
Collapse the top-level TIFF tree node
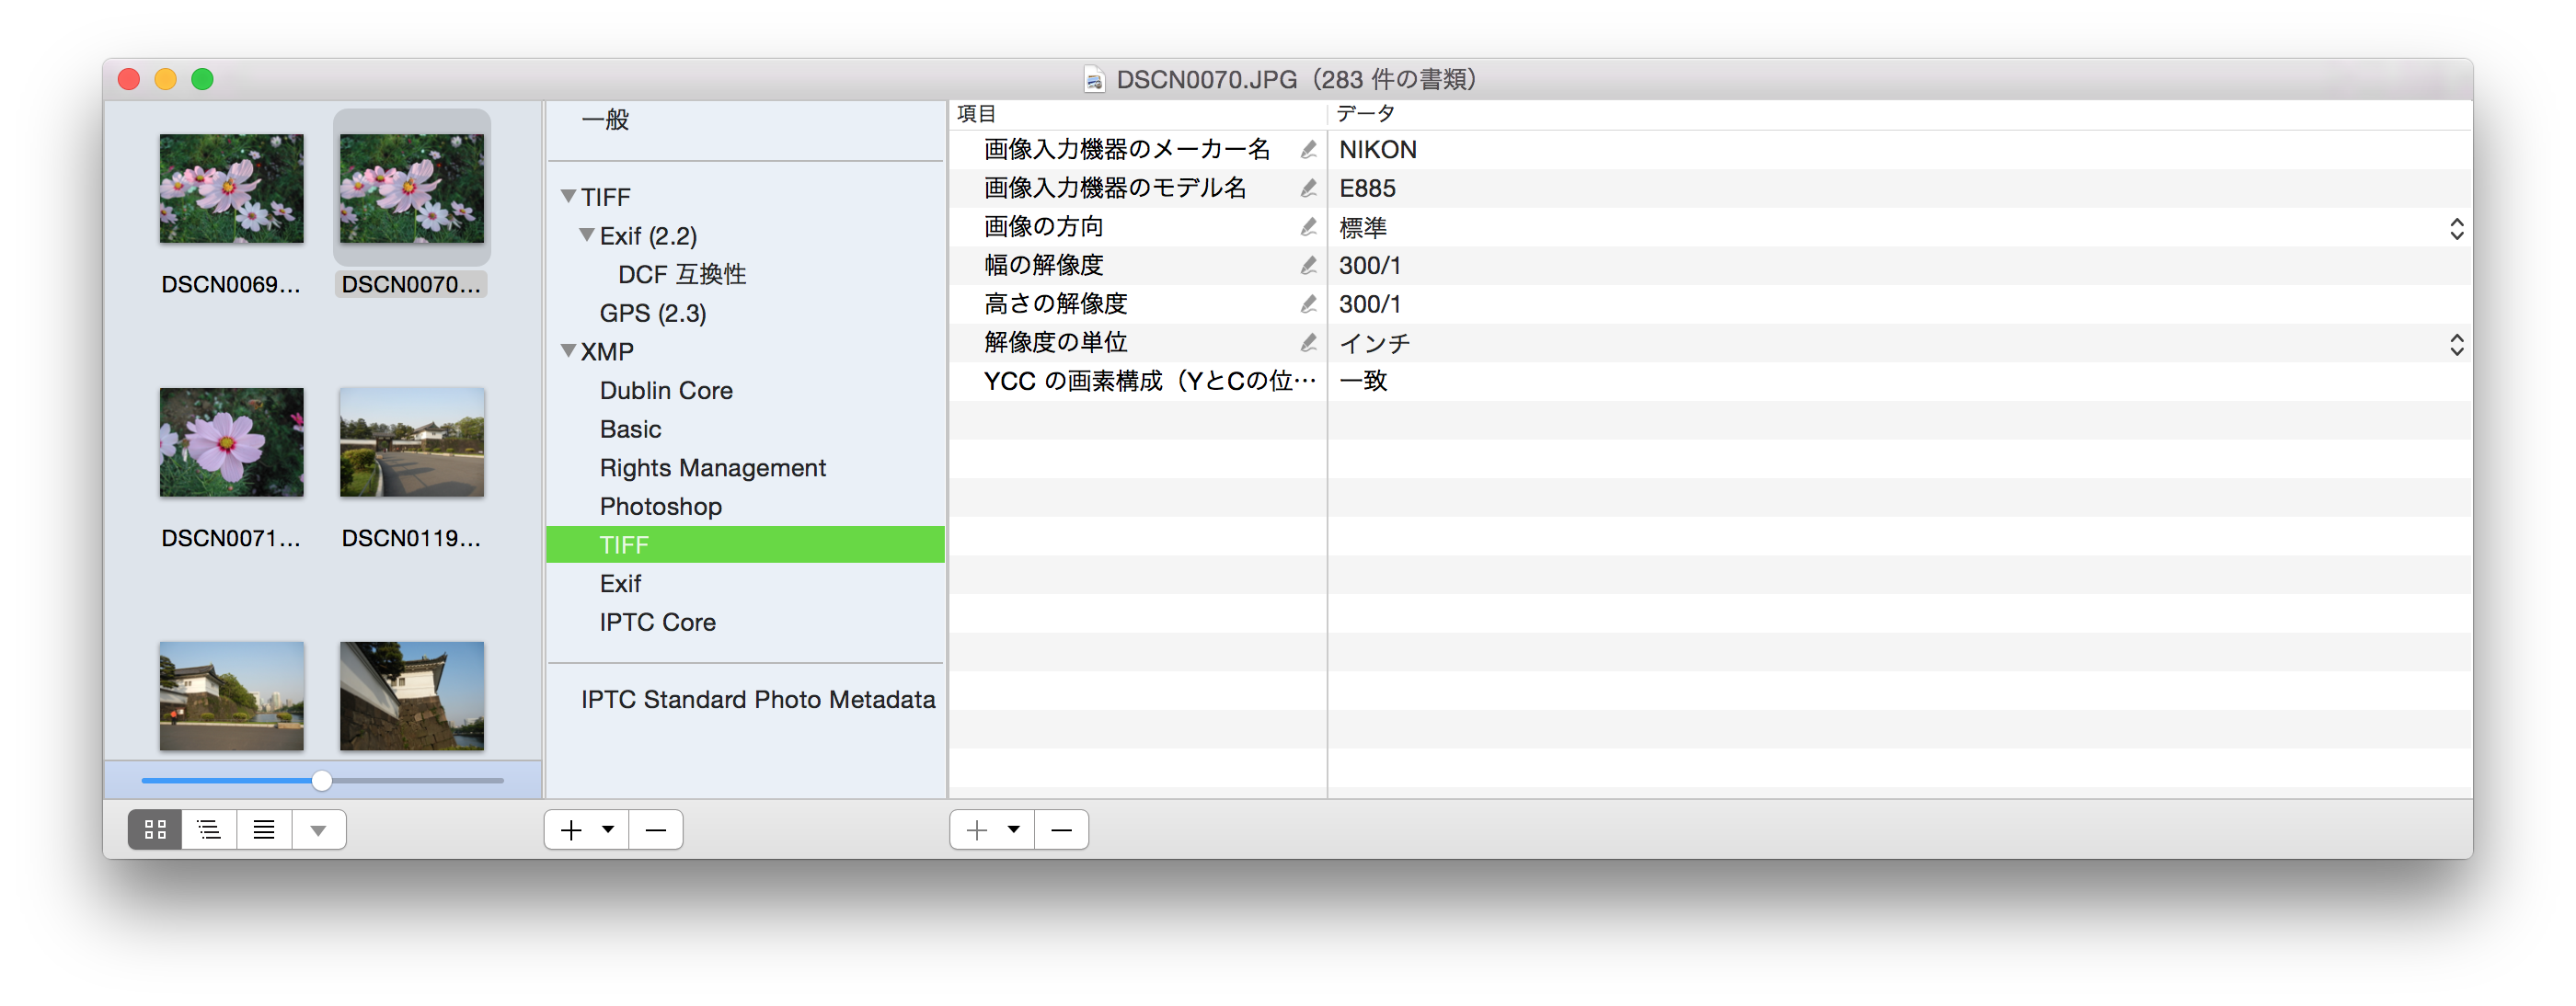click(x=568, y=196)
